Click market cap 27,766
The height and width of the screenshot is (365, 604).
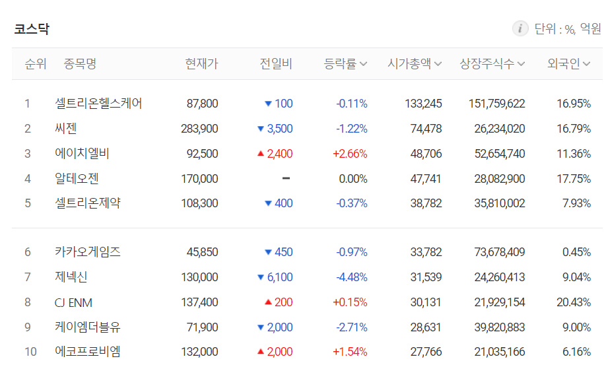[x=426, y=352]
